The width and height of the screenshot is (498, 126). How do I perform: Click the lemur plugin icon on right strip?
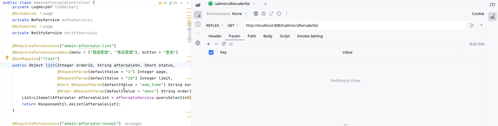[492, 16]
